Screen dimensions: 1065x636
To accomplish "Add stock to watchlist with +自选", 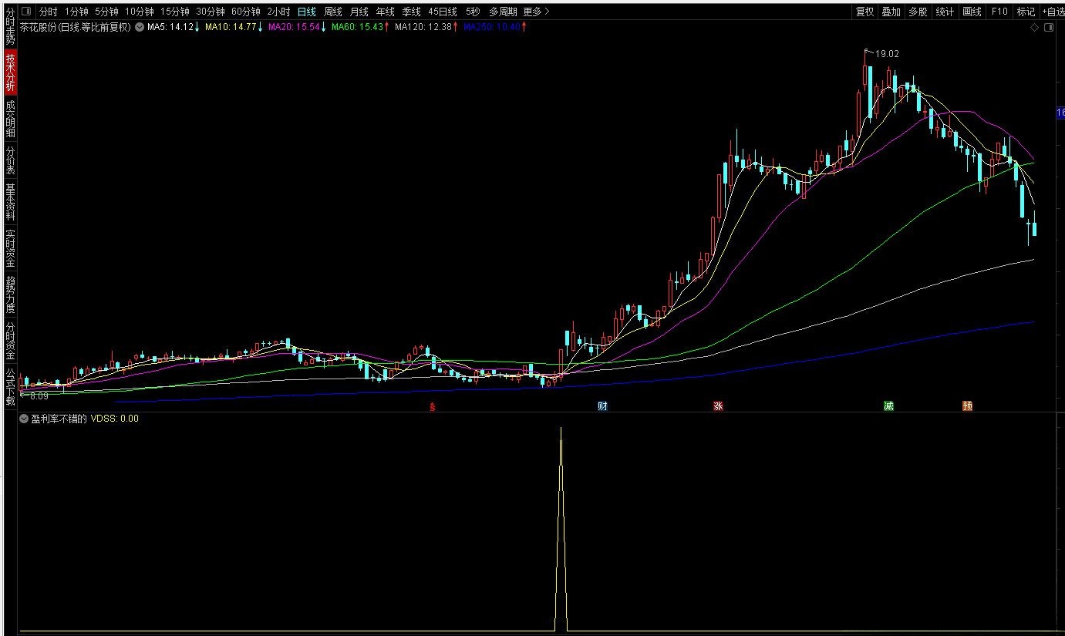I will click(x=1053, y=12).
